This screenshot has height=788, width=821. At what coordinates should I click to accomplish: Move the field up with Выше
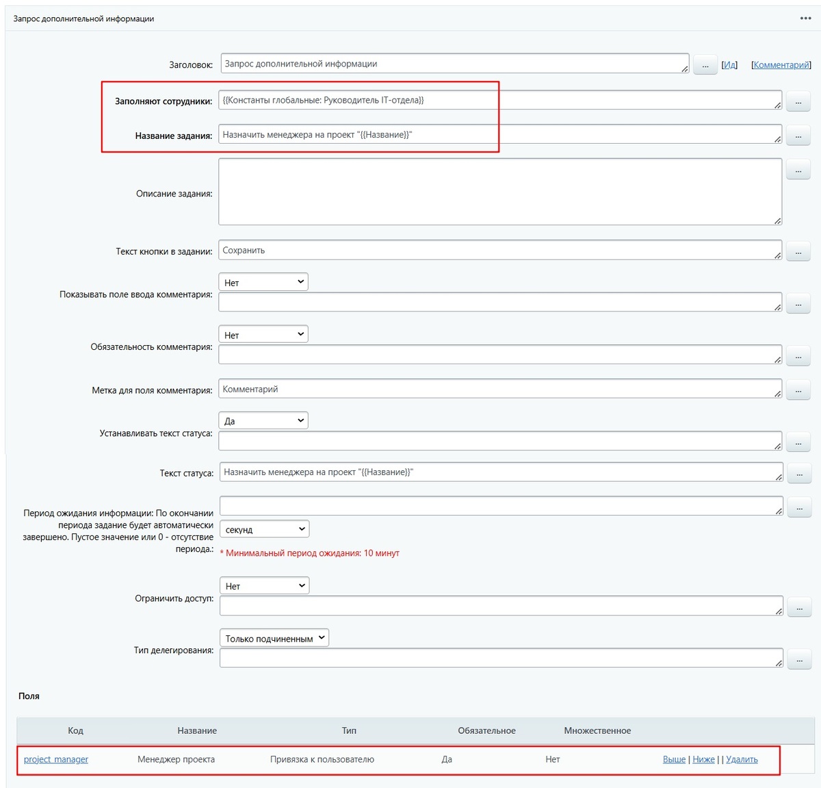(674, 759)
